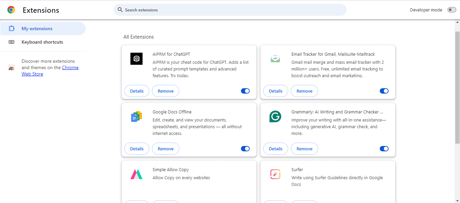
Task: Click the Grammarly extension icon
Action: point(275,116)
